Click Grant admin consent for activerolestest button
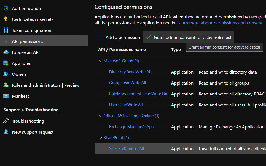This screenshot has width=266, height=166. [x=189, y=37]
